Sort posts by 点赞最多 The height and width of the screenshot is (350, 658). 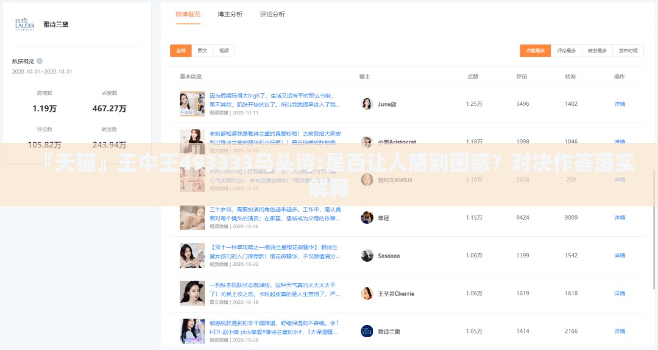[x=536, y=51]
